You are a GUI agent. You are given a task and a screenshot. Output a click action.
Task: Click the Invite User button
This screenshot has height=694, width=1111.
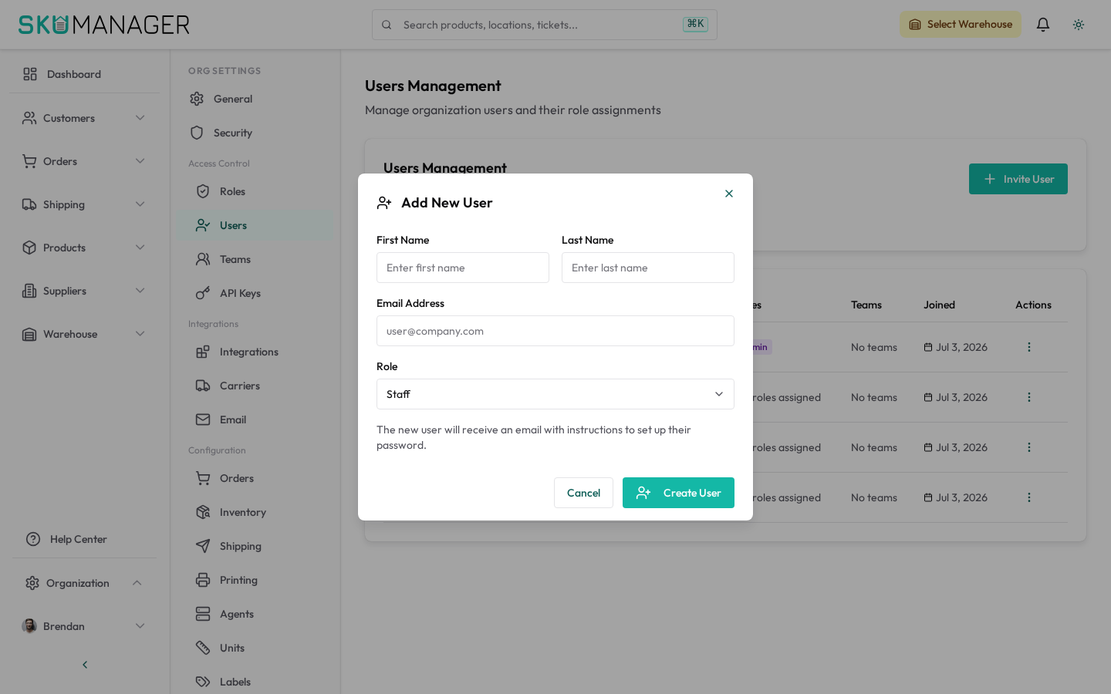click(1018, 179)
